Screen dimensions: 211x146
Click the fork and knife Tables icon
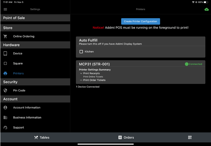[x=36, y=137]
